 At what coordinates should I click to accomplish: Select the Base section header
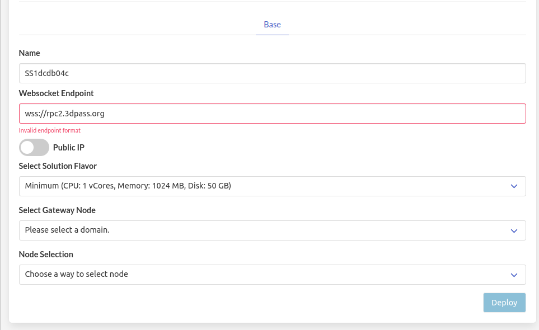tap(272, 25)
